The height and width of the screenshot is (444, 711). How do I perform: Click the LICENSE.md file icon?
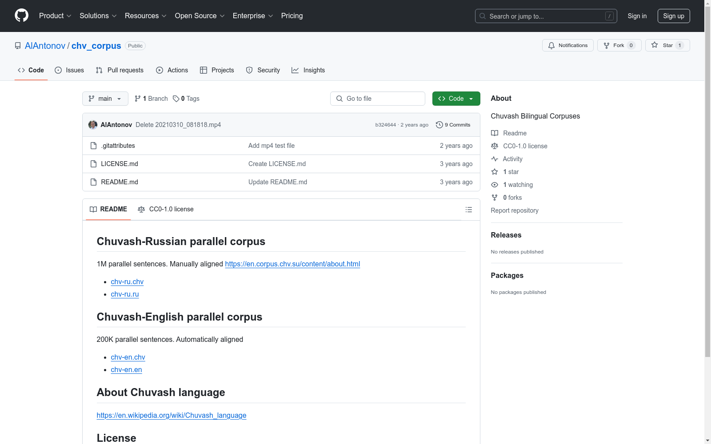coord(93,164)
